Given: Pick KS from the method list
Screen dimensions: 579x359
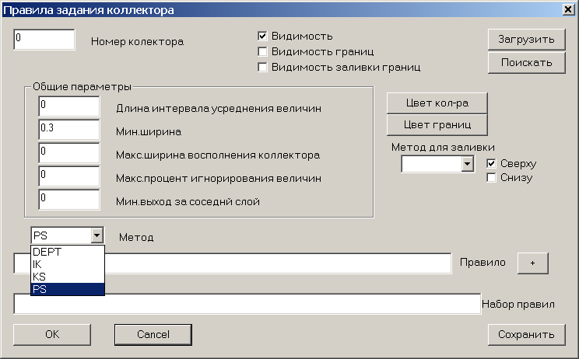Looking at the screenshot, I should click(x=68, y=277).
